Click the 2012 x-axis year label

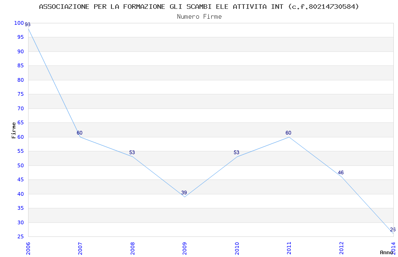pos(341,248)
